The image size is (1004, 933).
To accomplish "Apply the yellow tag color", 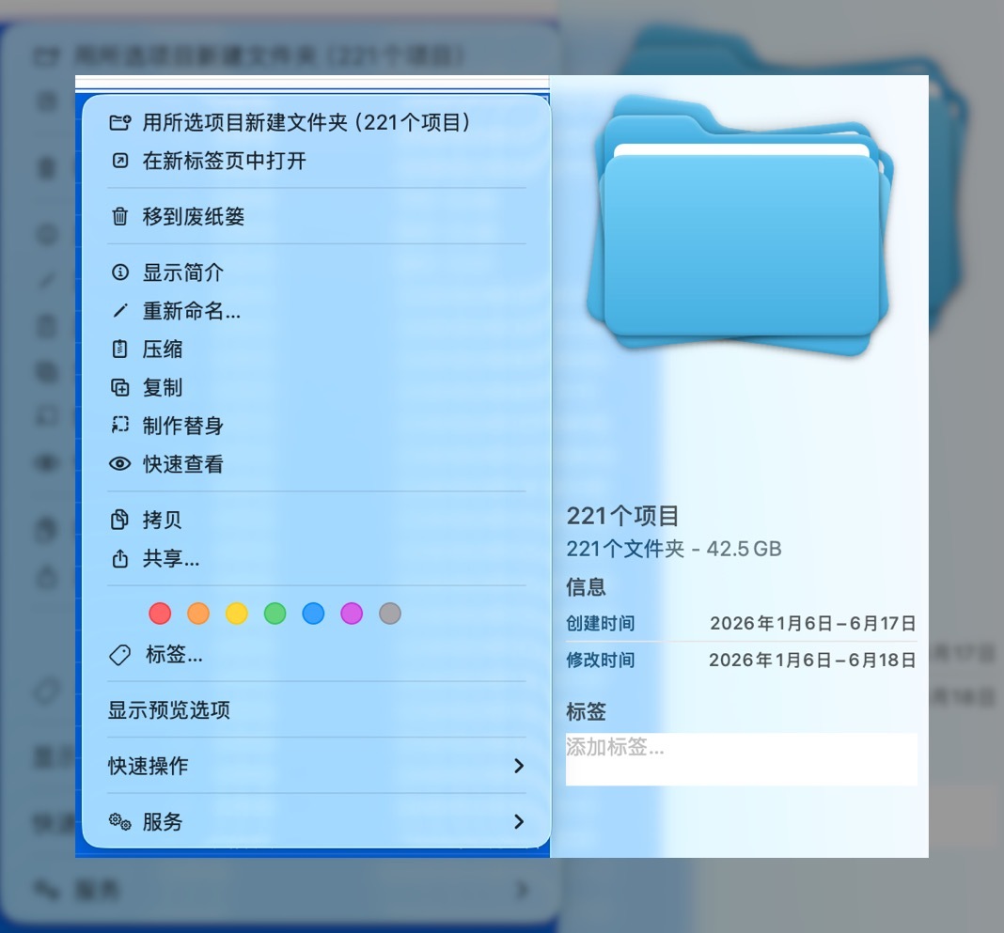I will click(237, 614).
